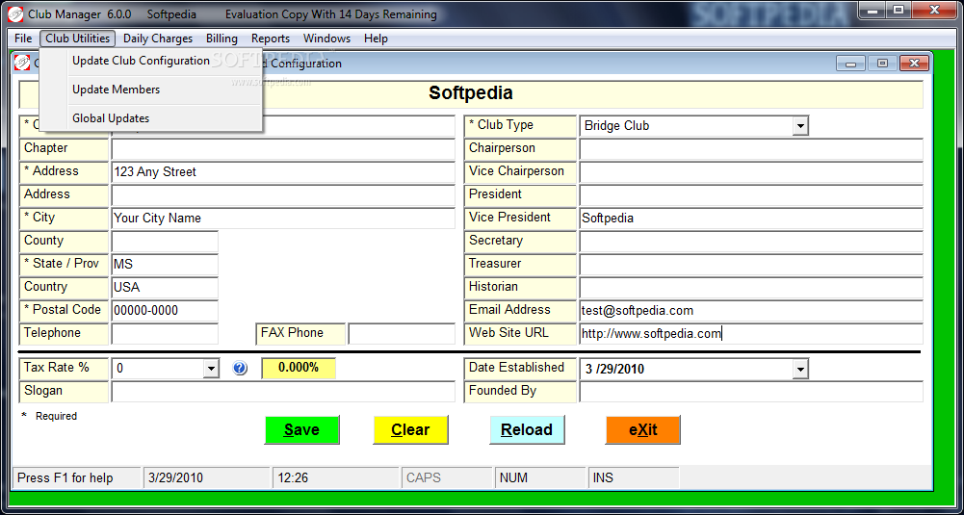Close the Club Utilities menu
The image size is (964, 515).
pyautogui.click(x=77, y=39)
